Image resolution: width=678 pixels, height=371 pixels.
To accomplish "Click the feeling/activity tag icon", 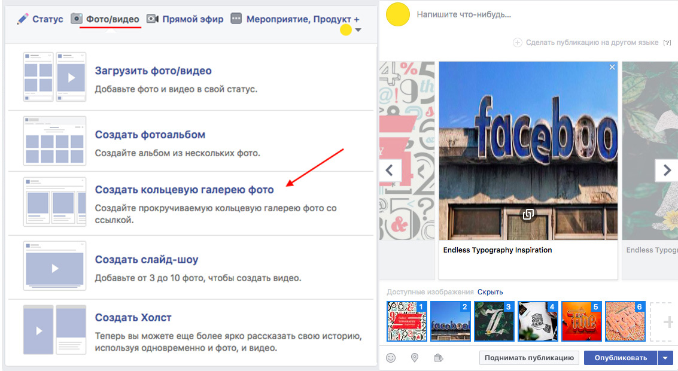I will point(439,358).
